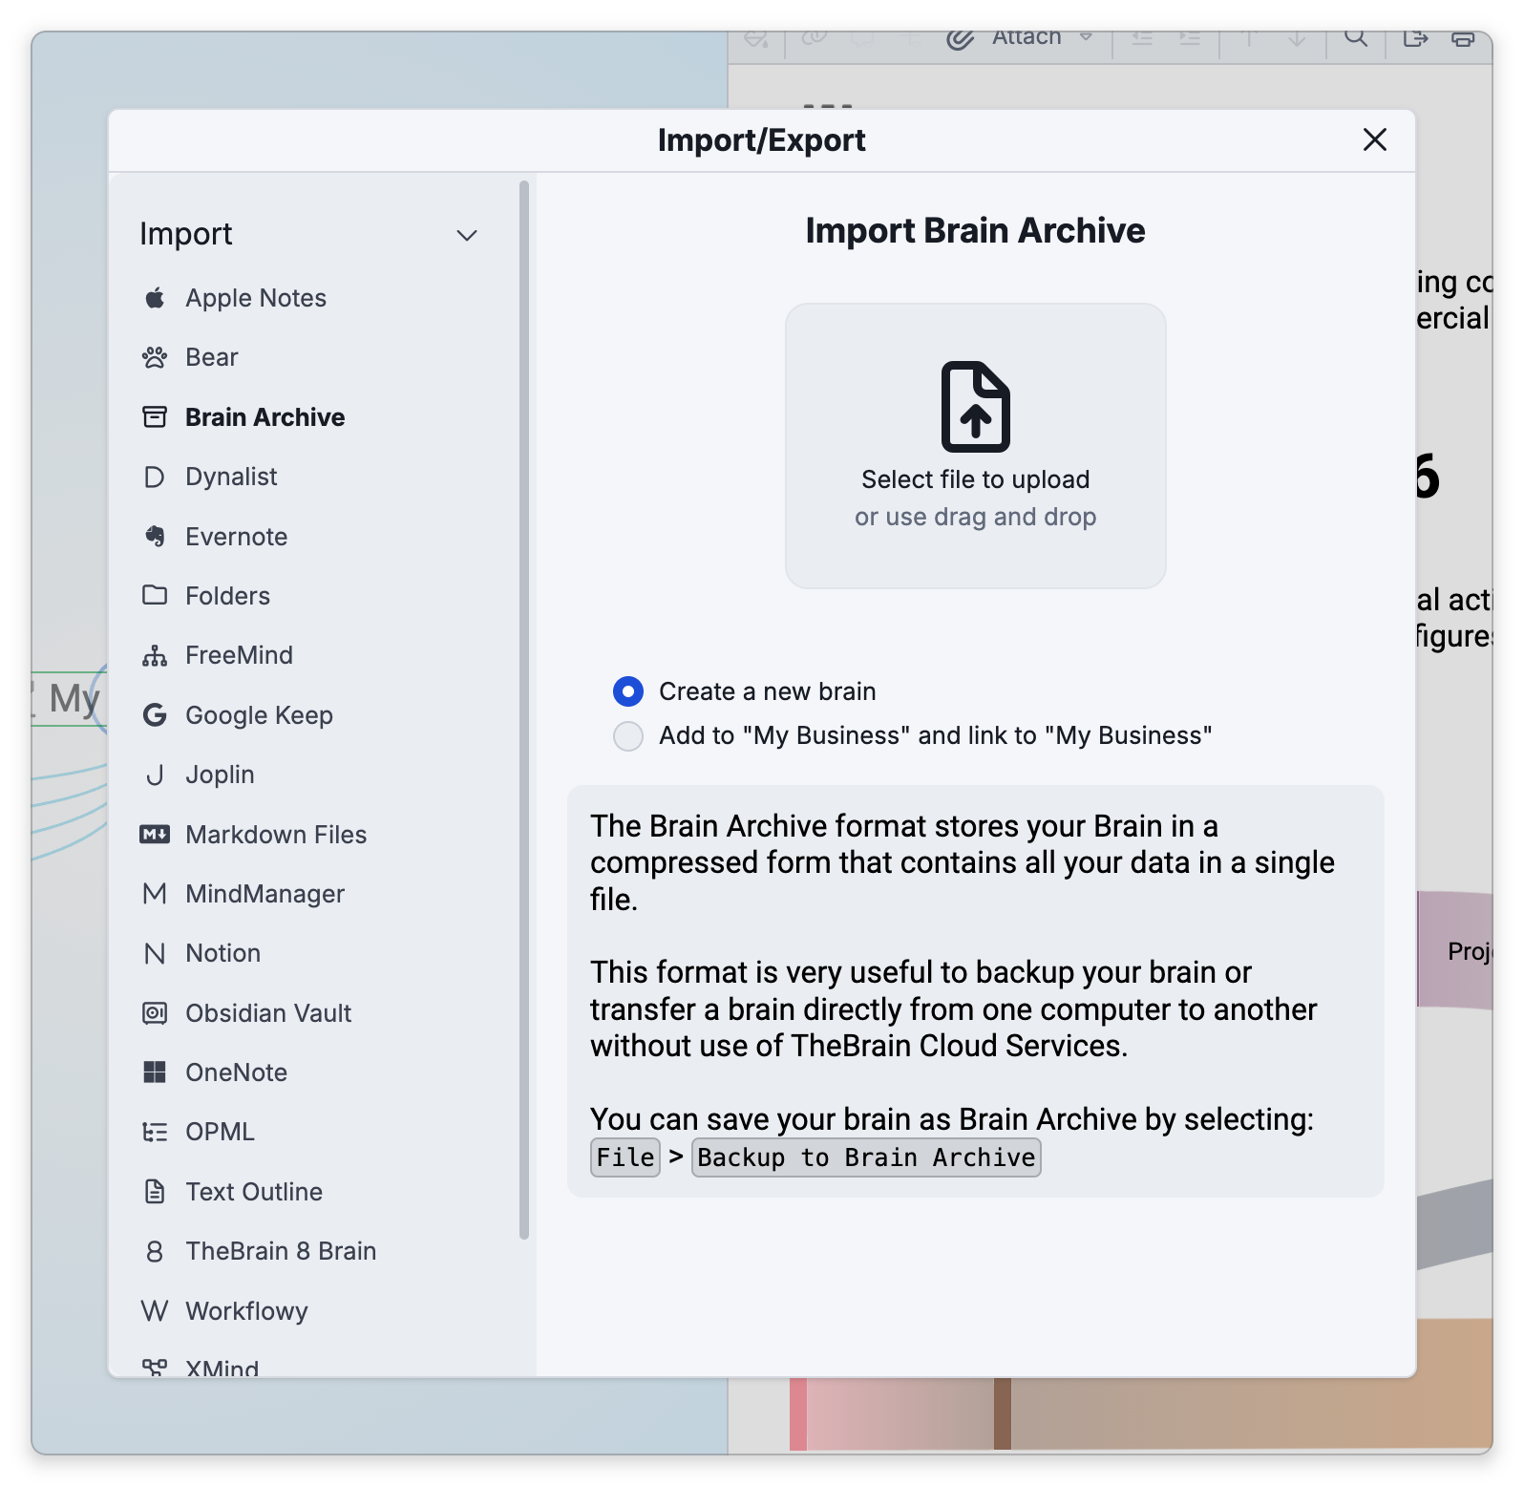Click the "File" keycap text
The image size is (1524, 1486).
coord(625,1157)
